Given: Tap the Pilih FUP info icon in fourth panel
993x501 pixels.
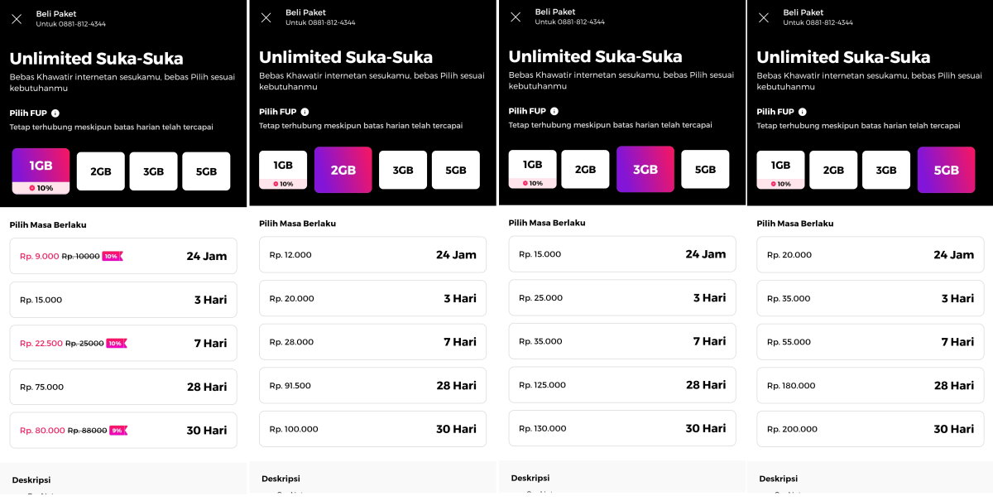Looking at the screenshot, I should [802, 110].
